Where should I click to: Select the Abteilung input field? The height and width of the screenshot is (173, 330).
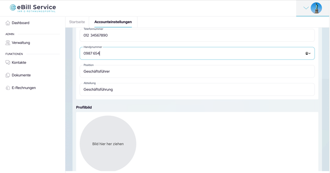point(197,90)
